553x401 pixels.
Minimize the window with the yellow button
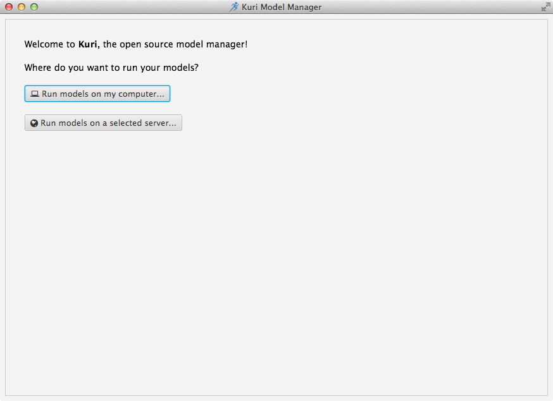[22, 7]
